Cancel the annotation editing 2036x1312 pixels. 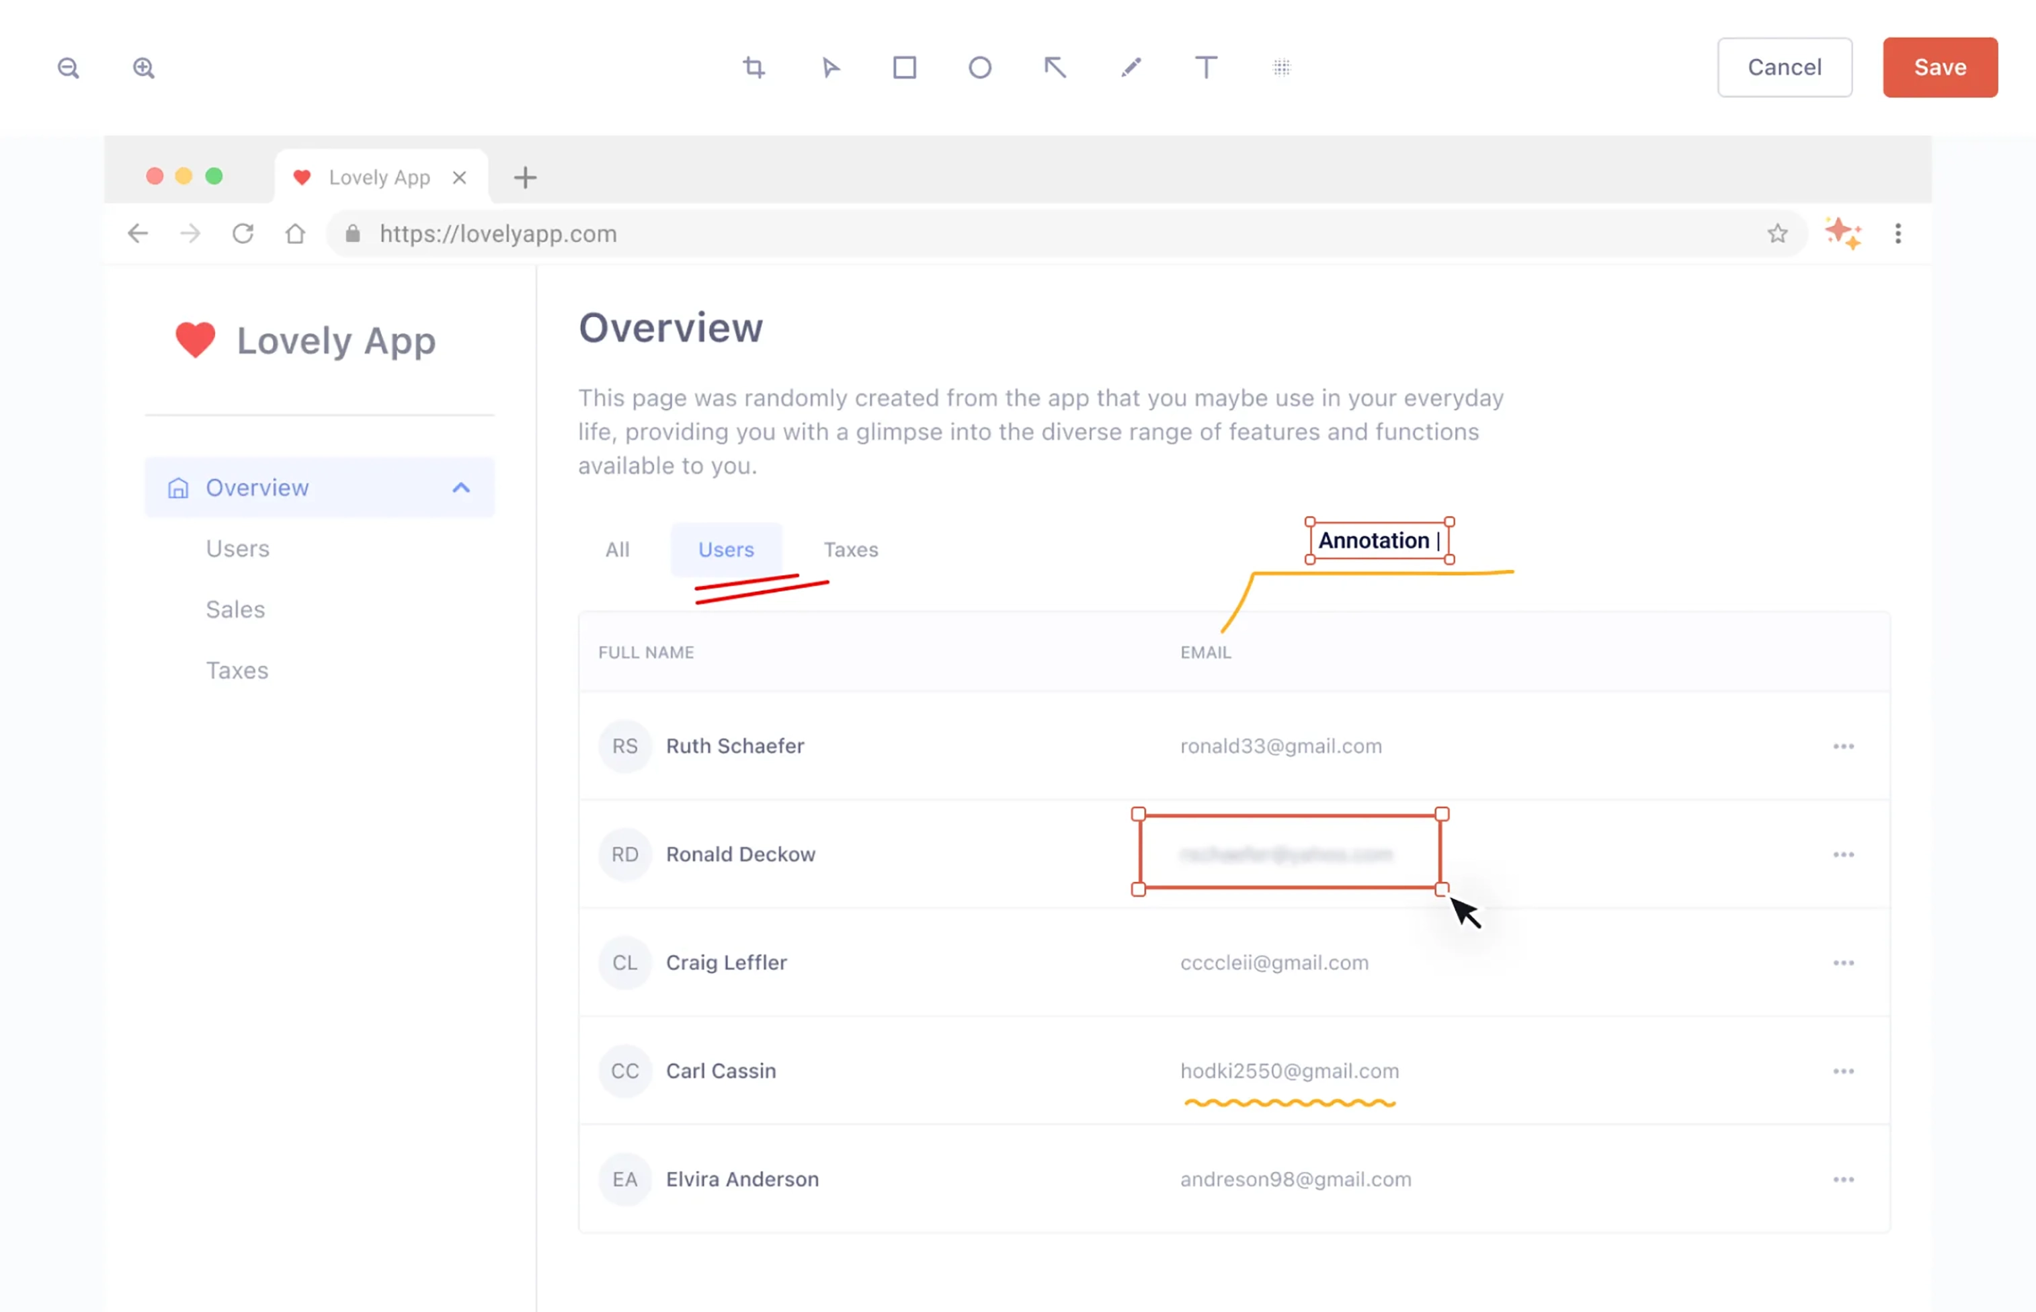(1785, 67)
